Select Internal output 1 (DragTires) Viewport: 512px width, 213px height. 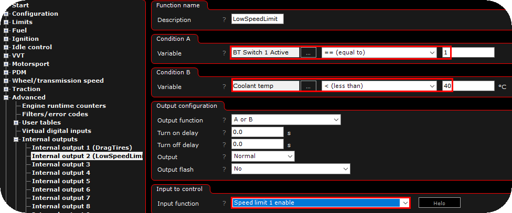[82, 148]
